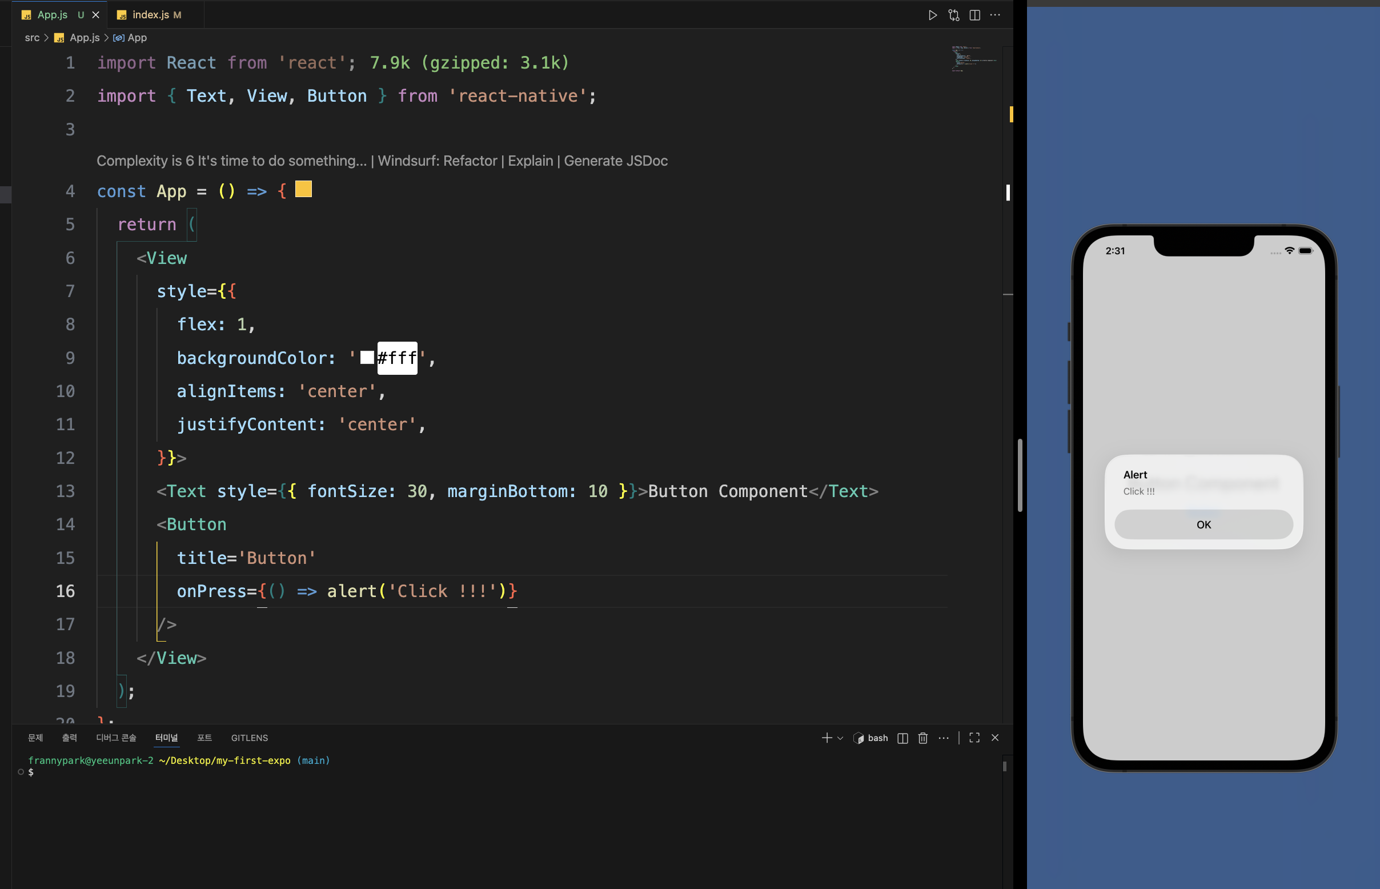Click the yellow square after const App

[303, 189]
